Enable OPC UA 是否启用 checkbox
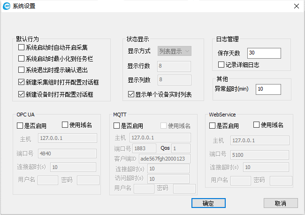The image size is (305, 215). coord(20,126)
